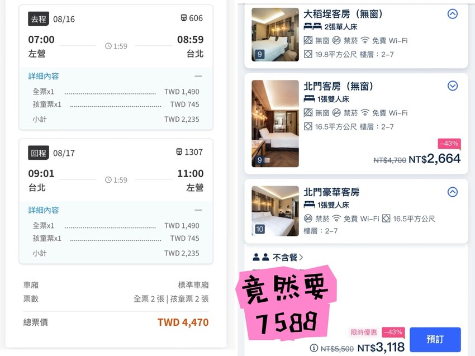Click the train icon beside number 606

click(x=183, y=18)
